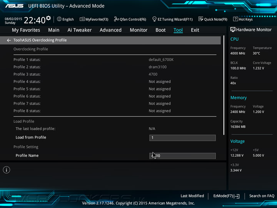This screenshot has width=277, height=208.
Task: Launch EZ Tuning Wizard(F11) label
Action: 175,19
